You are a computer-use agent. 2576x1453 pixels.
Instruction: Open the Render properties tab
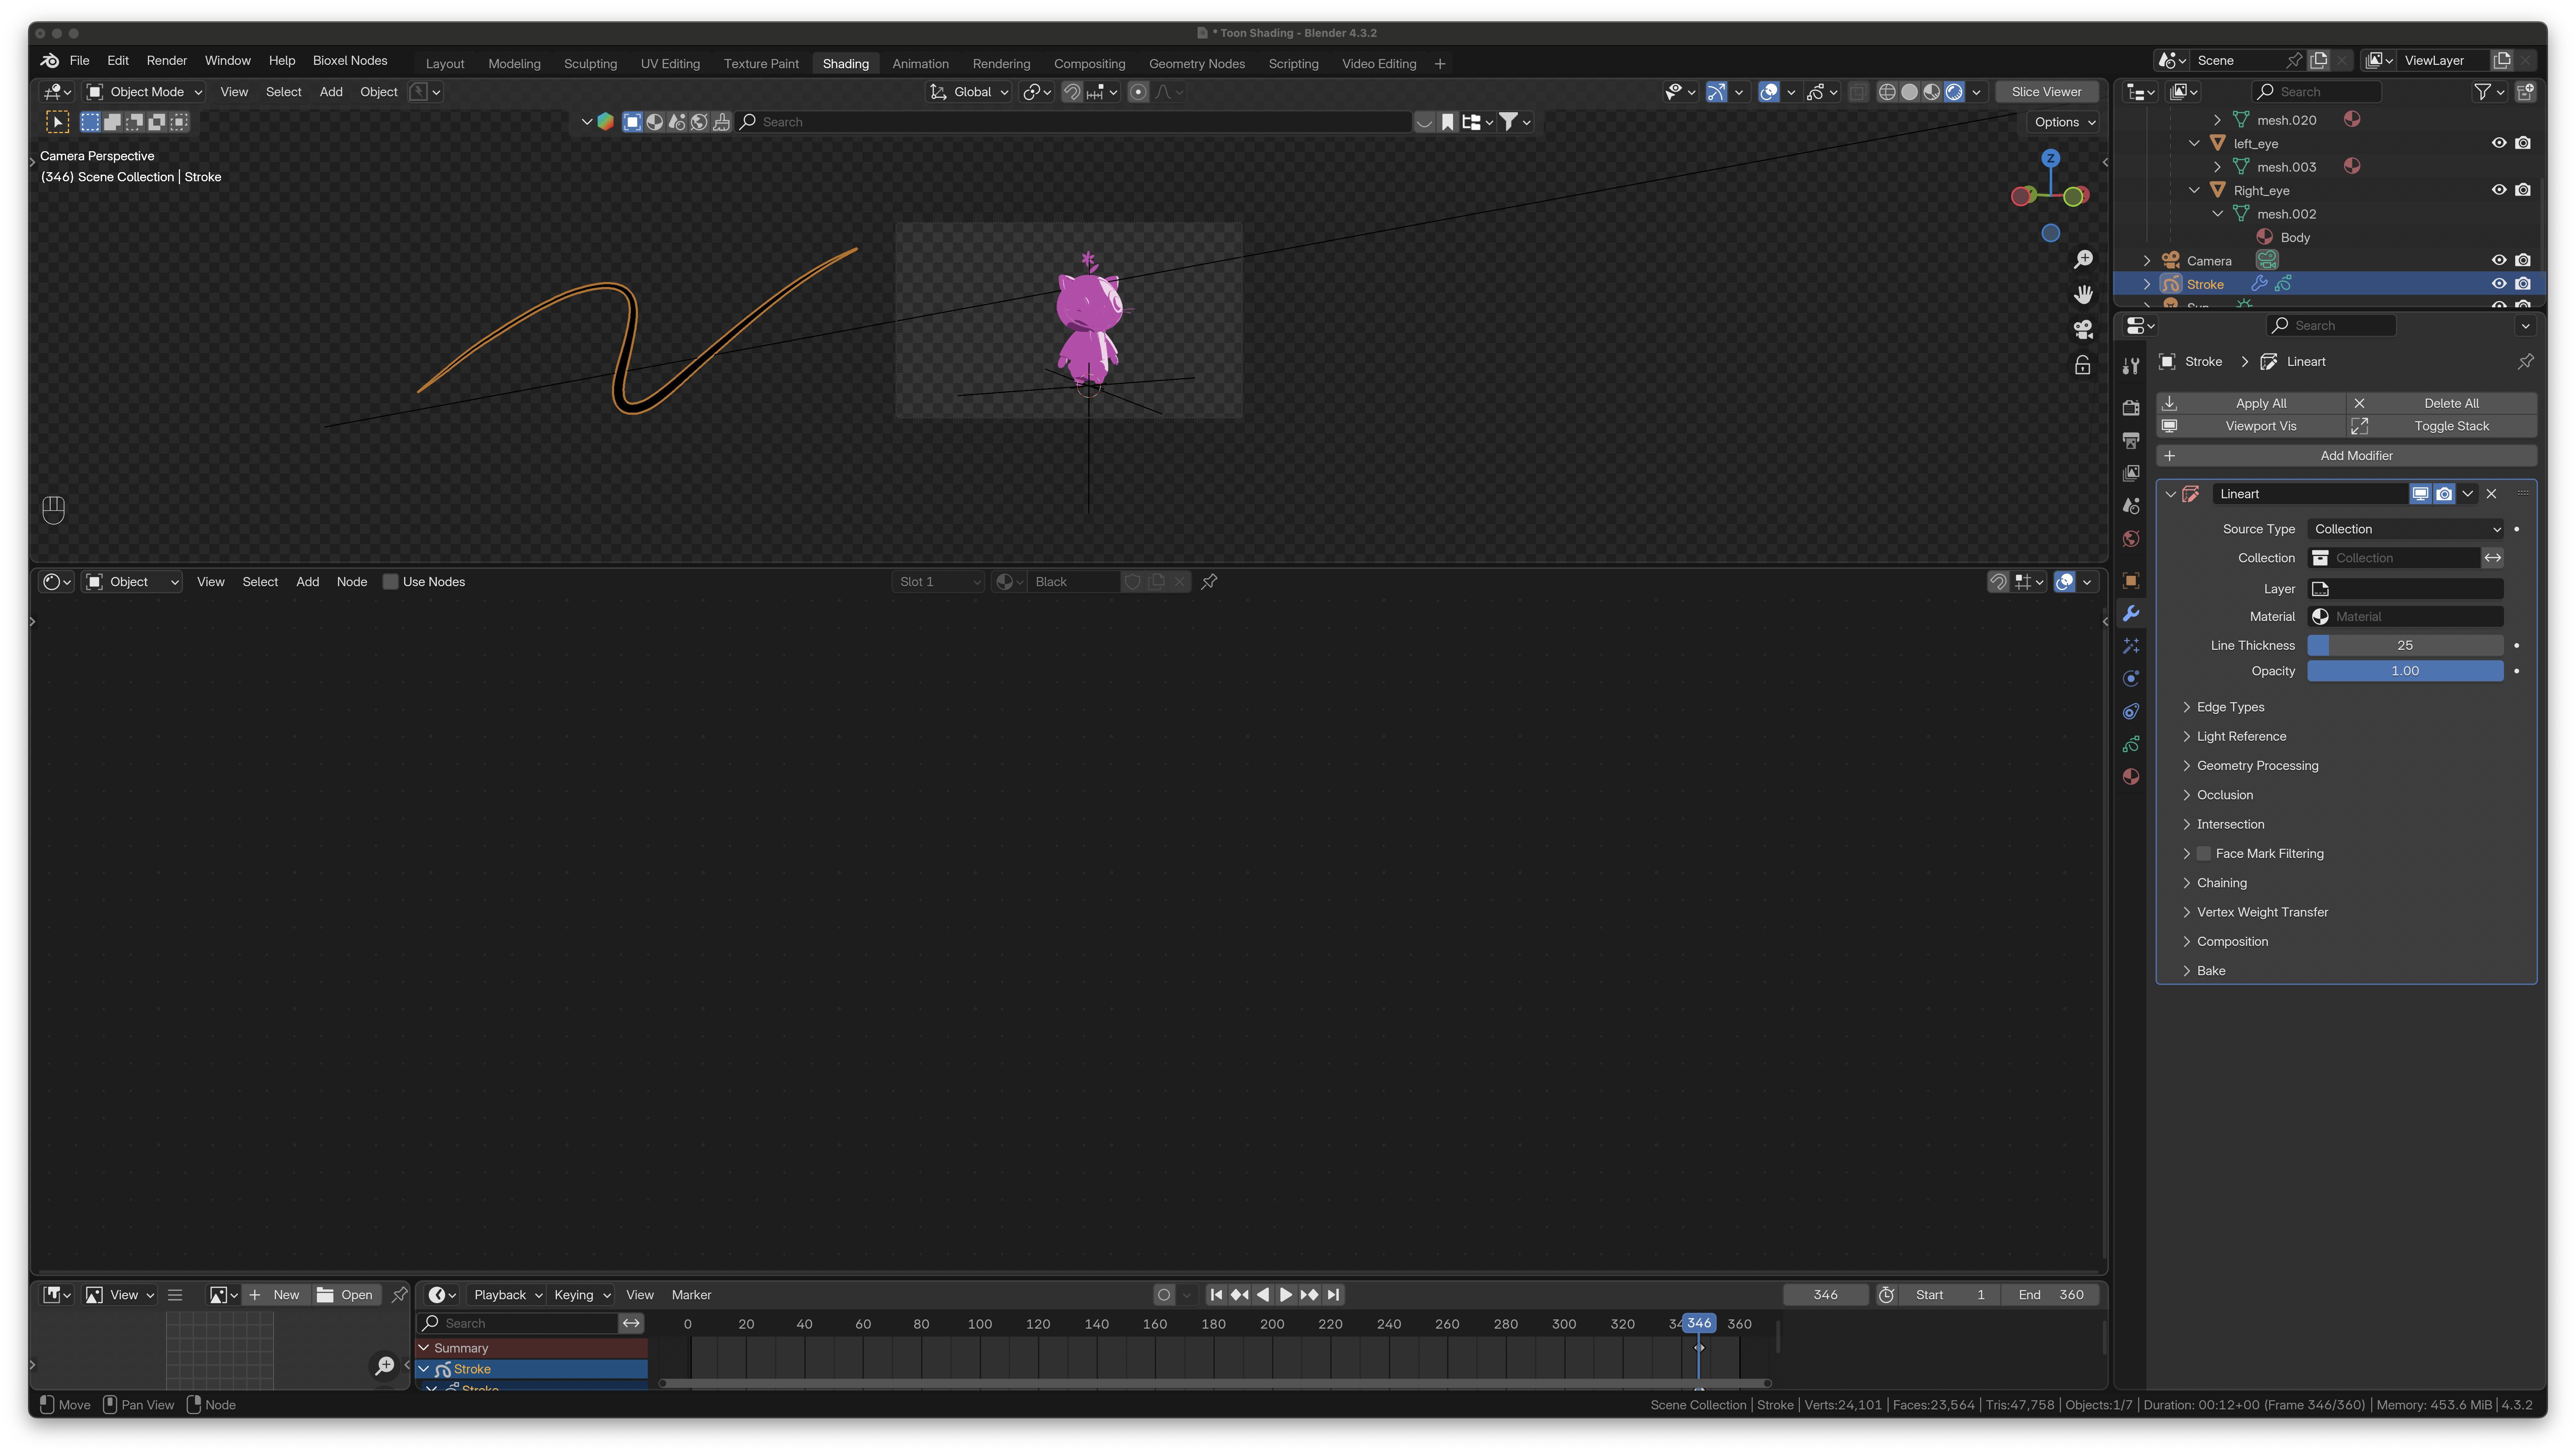point(2131,407)
